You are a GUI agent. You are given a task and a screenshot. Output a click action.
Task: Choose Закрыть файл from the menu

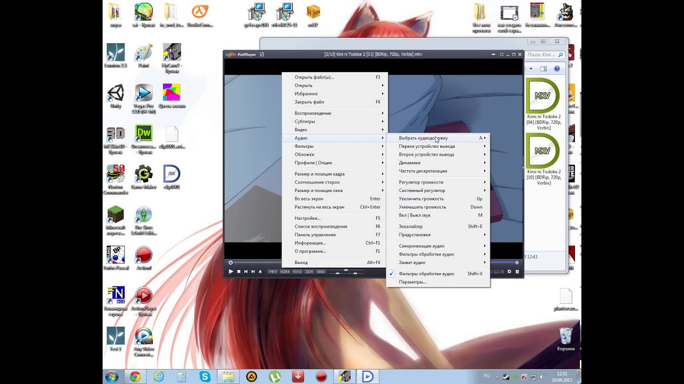(335, 102)
